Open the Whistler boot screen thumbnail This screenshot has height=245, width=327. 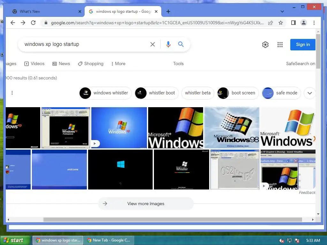tap(181, 169)
